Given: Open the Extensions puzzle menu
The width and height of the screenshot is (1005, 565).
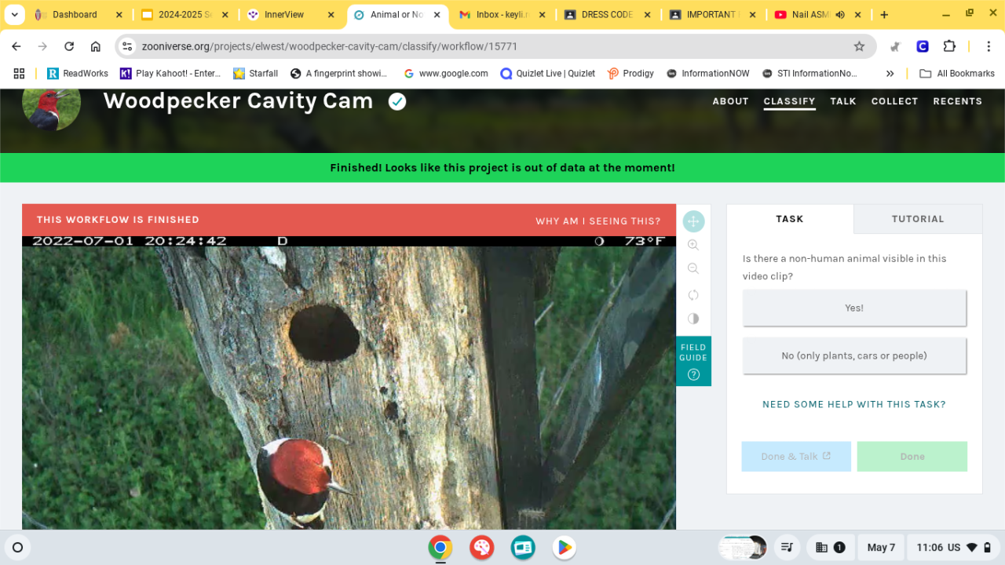Looking at the screenshot, I should pos(949,46).
